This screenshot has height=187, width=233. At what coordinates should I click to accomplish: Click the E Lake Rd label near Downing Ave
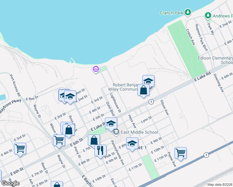(202, 76)
